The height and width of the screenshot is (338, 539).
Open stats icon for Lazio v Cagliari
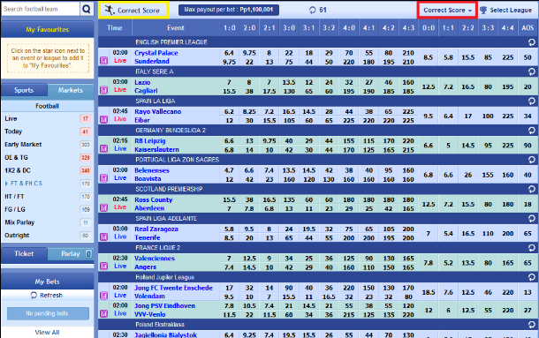coord(103,90)
